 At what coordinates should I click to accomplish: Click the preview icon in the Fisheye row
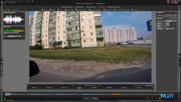(172, 18)
